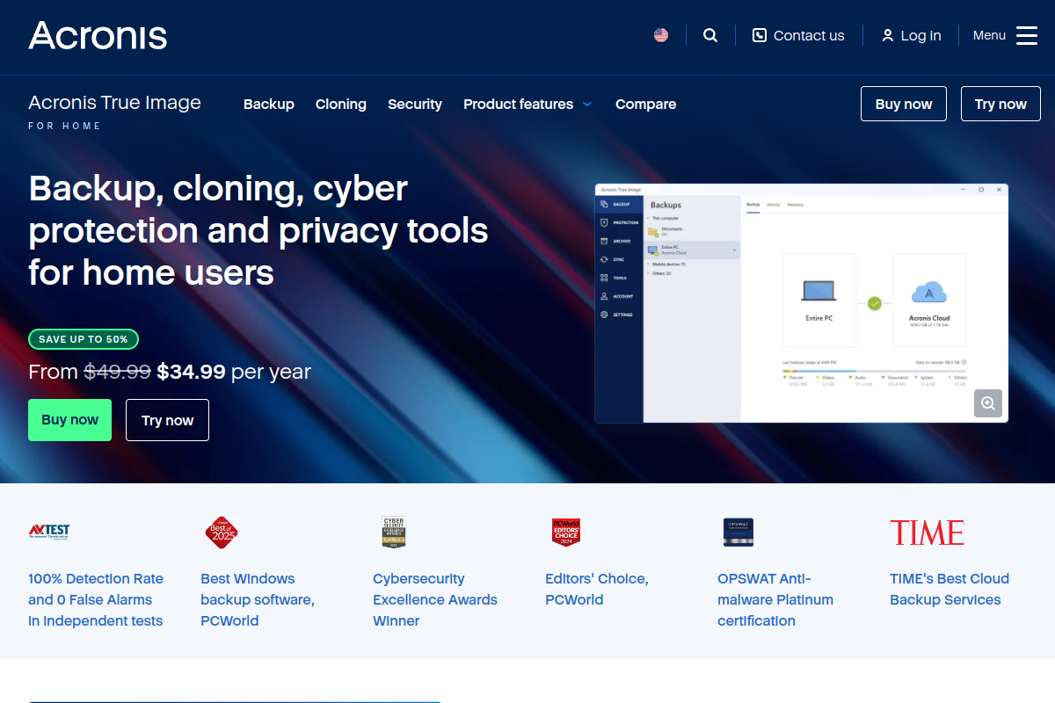Image resolution: width=1055 pixels, height=703 pixels.
Task: Open OPSWAT Anti-malware Platinum certification link
Action: point(775,599)
